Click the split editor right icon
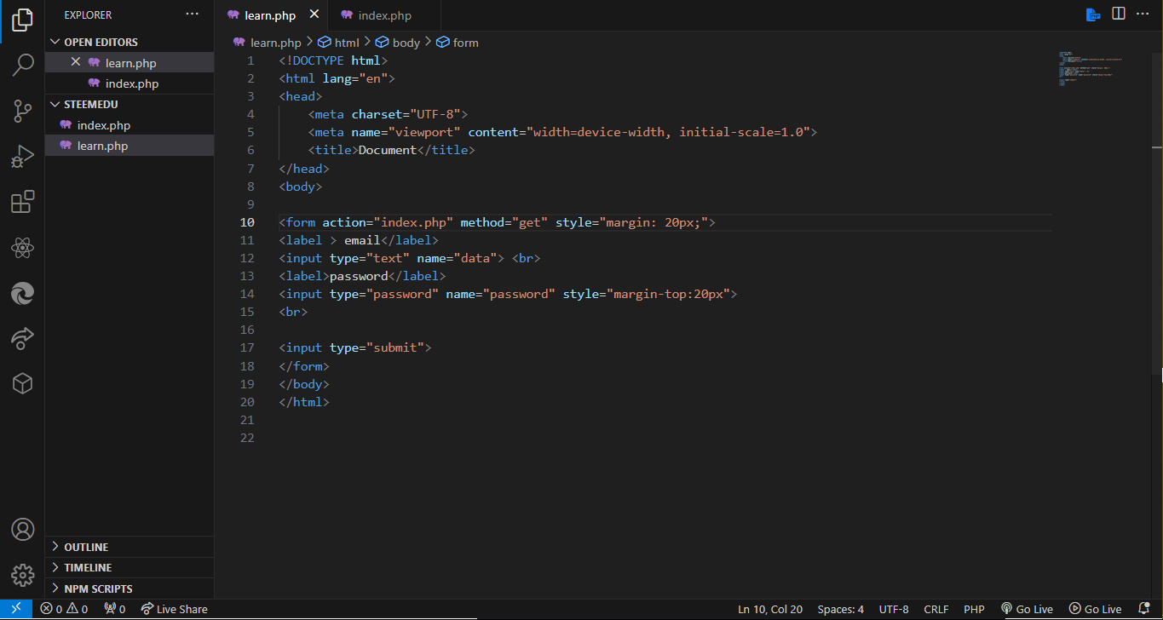 (1118, 14)
